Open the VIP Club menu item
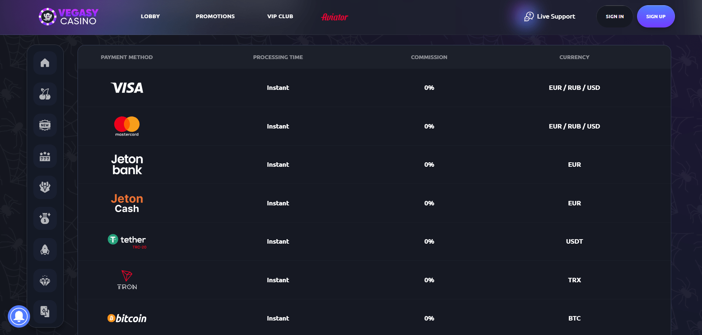Image resolution: width=702 pixels, height=335 pixels. (x=280, y=16)
